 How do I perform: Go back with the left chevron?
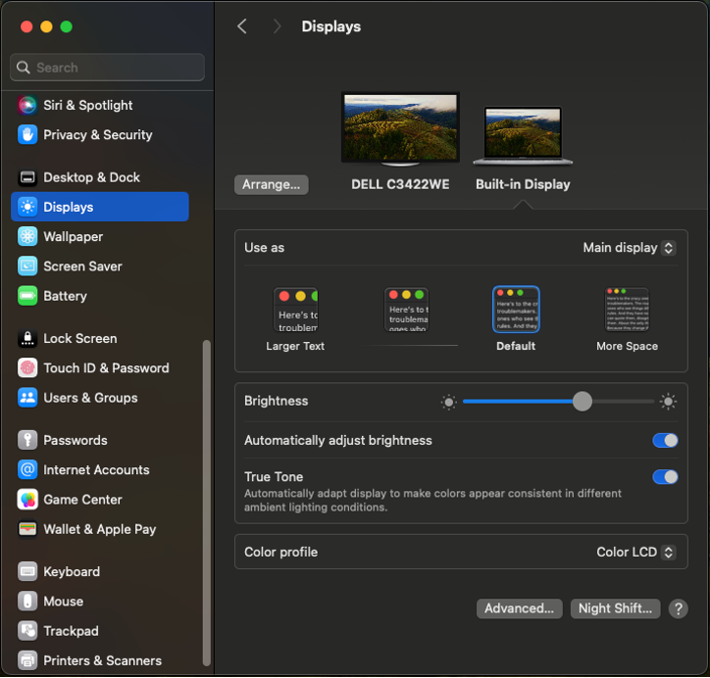pyautogui.click(x=242, y=26)
